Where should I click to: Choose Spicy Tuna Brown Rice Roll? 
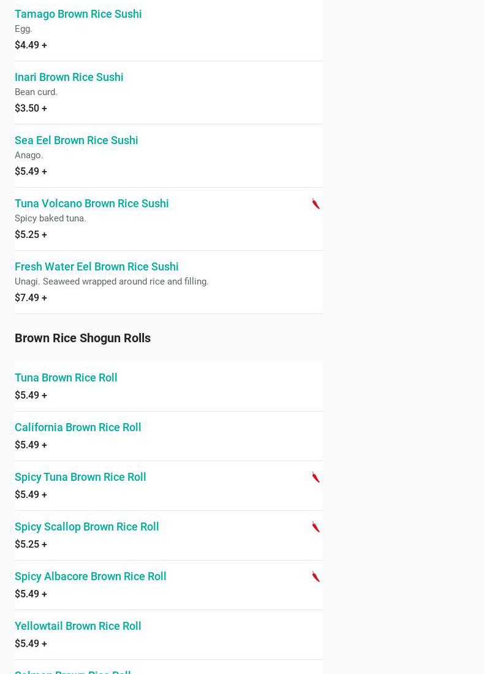(80, 477)
